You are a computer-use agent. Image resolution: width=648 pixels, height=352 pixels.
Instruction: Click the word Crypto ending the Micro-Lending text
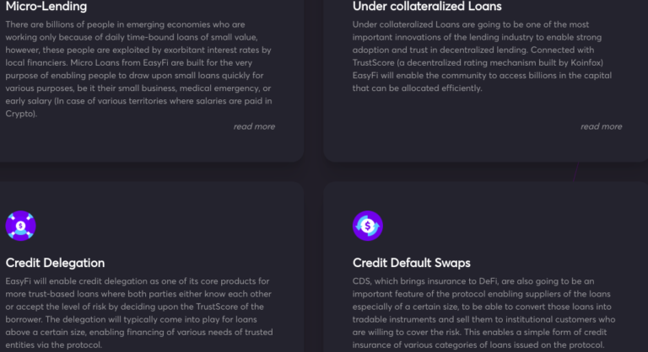[20, 114]
